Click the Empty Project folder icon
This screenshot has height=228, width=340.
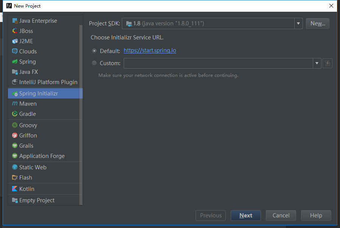(x=15, y=200)
